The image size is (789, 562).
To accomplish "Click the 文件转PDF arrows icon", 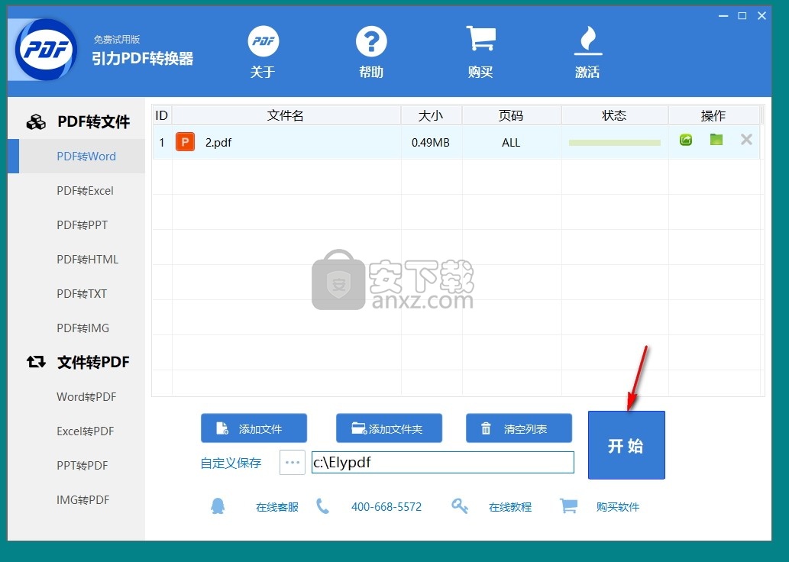I will coord(36,362).
